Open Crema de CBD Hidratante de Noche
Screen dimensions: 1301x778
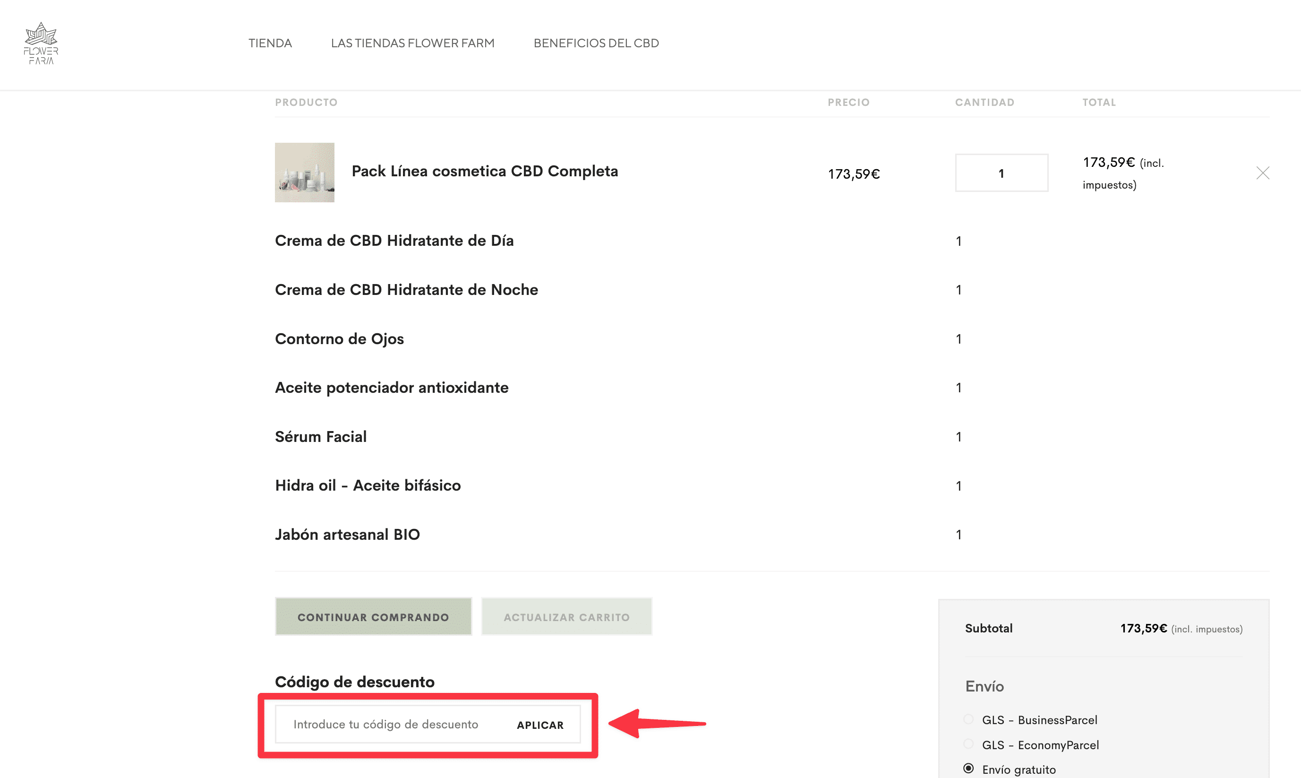407,289
